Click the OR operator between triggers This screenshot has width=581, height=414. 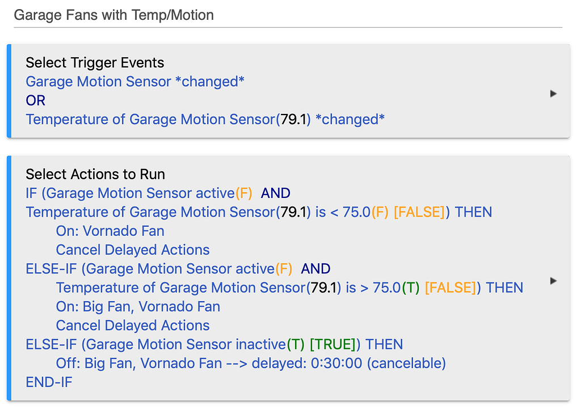[35, 100]
